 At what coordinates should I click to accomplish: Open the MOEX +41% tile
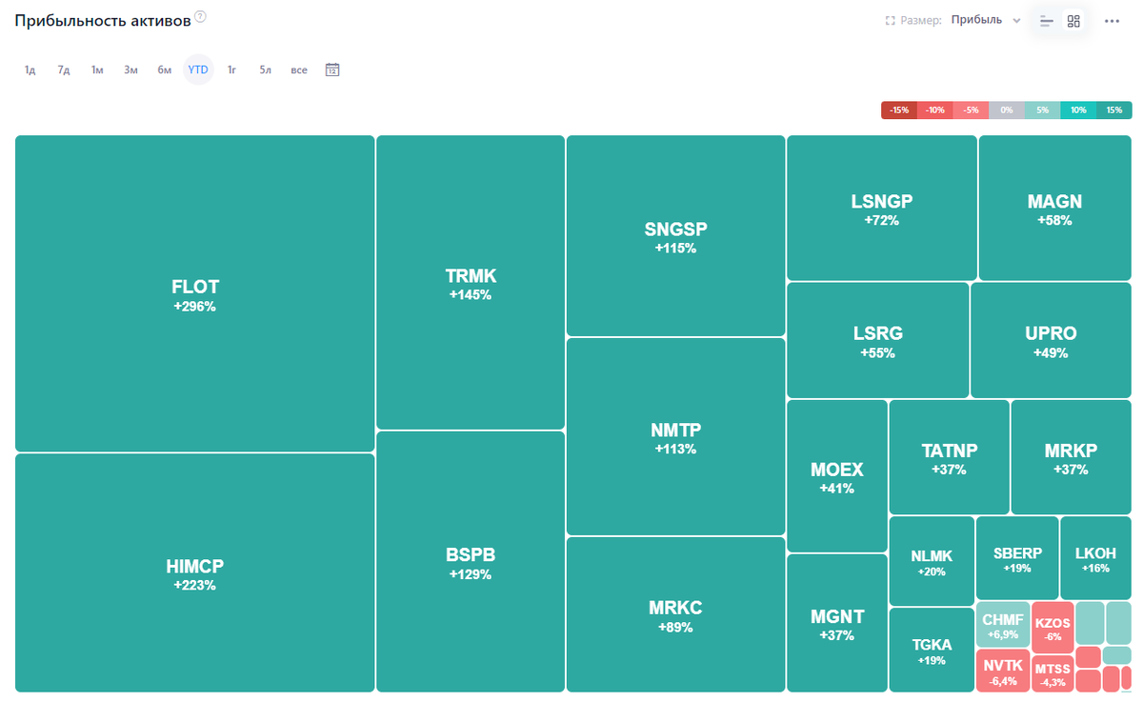pyautogui.click(x=837, y=476)
